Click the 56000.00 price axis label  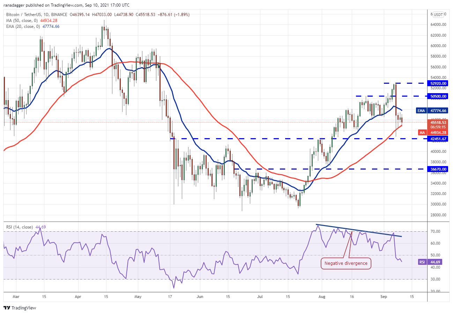tap(439, 67)
